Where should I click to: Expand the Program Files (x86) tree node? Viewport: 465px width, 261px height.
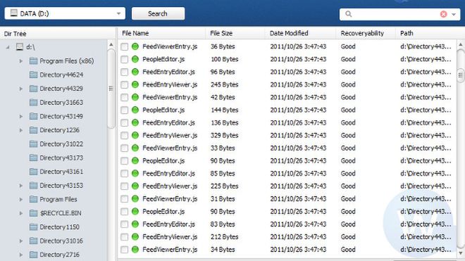click(x=20, y=61)
